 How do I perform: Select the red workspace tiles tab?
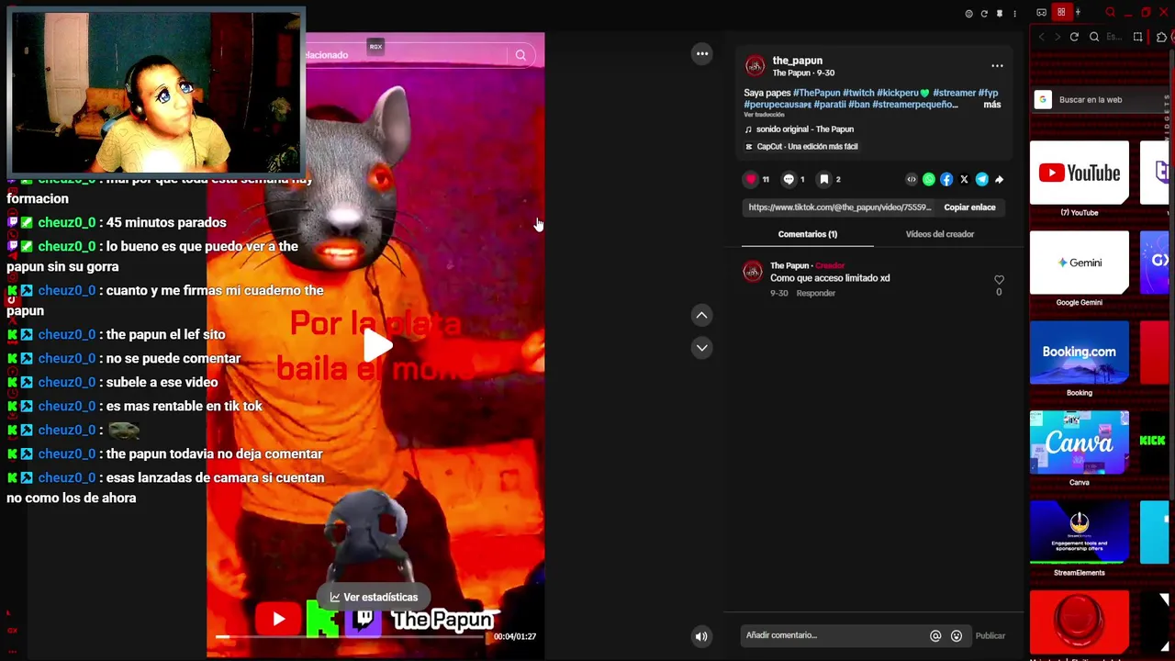1061,12
